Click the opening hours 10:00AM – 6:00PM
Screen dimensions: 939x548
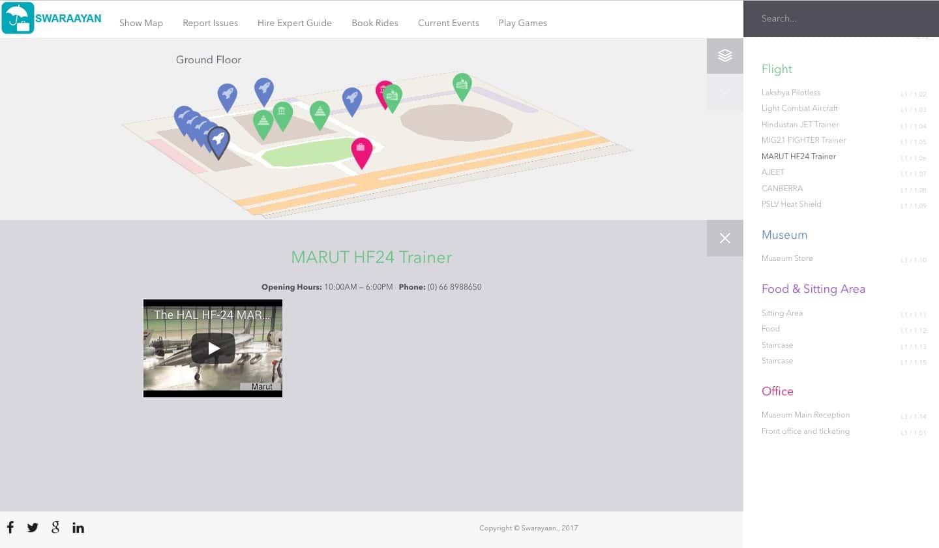(359, 287)
